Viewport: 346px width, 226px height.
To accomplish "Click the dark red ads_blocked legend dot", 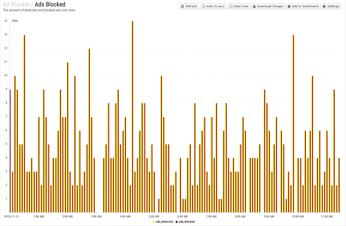I will pos(177,222).
